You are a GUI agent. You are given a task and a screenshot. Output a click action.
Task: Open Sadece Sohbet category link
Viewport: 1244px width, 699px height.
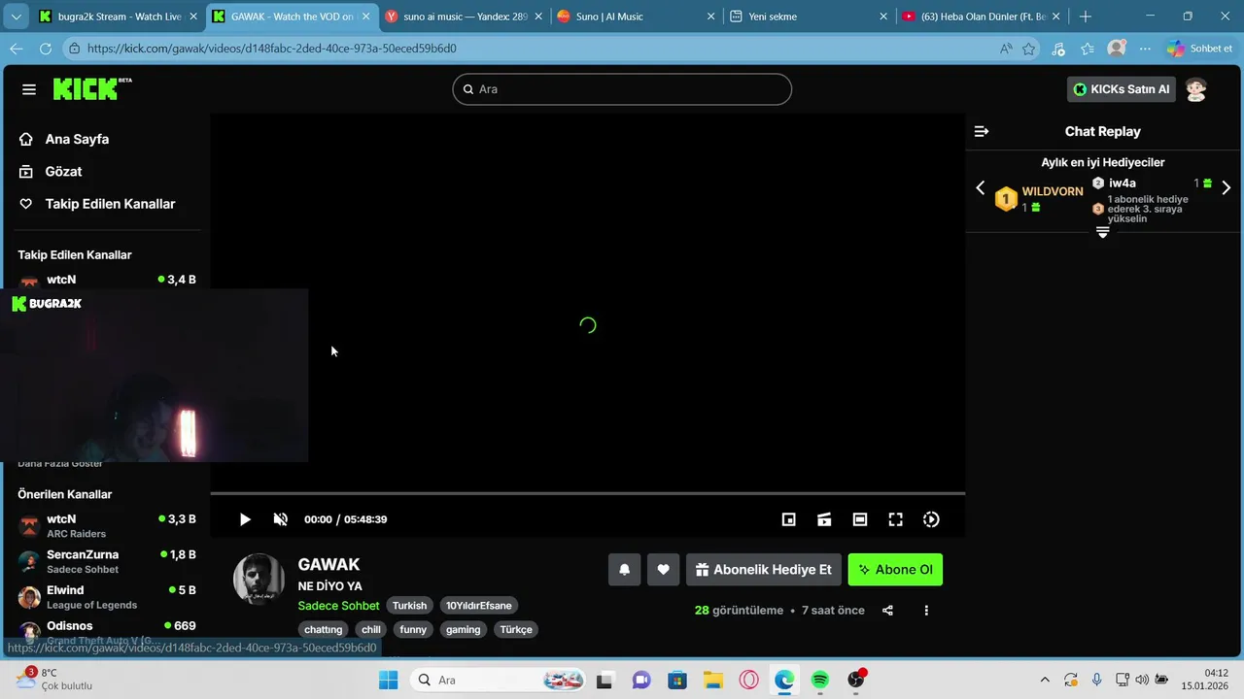(338, 605)
